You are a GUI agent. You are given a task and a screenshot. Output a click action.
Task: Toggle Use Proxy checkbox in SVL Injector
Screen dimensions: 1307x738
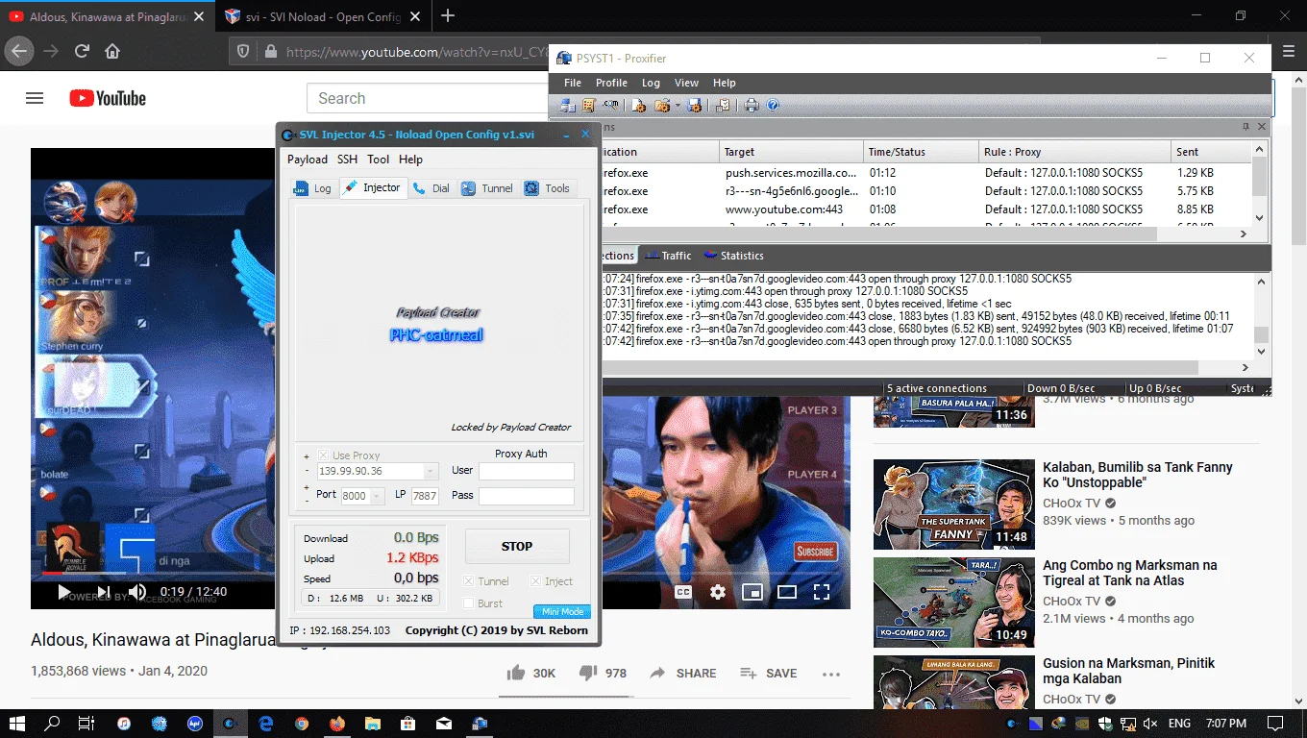(322, 455)
